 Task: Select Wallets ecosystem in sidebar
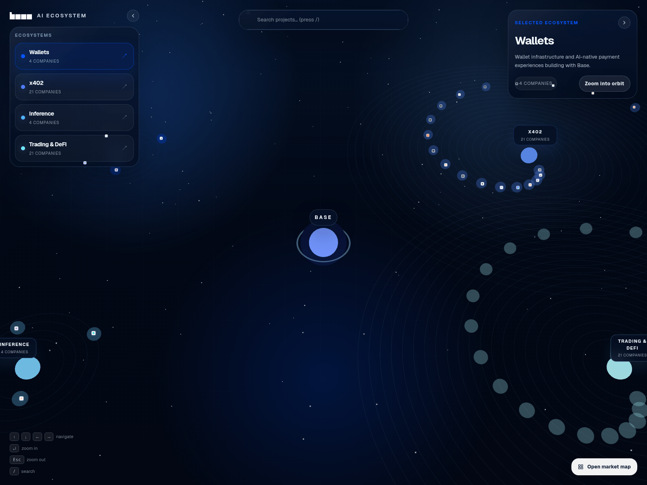[x=74, y=56]
